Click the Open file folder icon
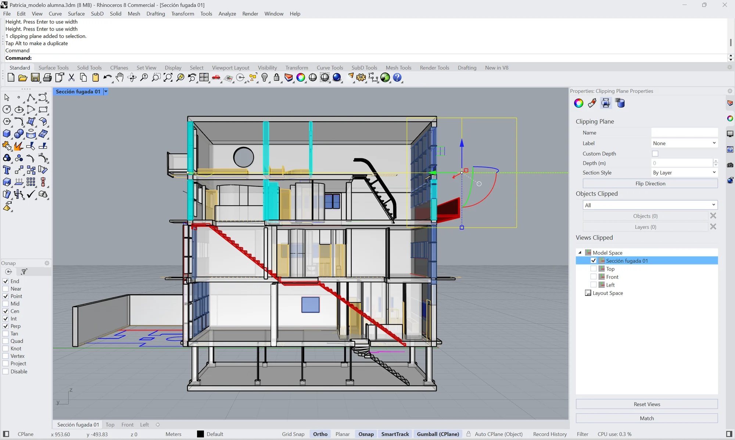Image resolution: width=735 pixels, height=440 pixels. 23,78
